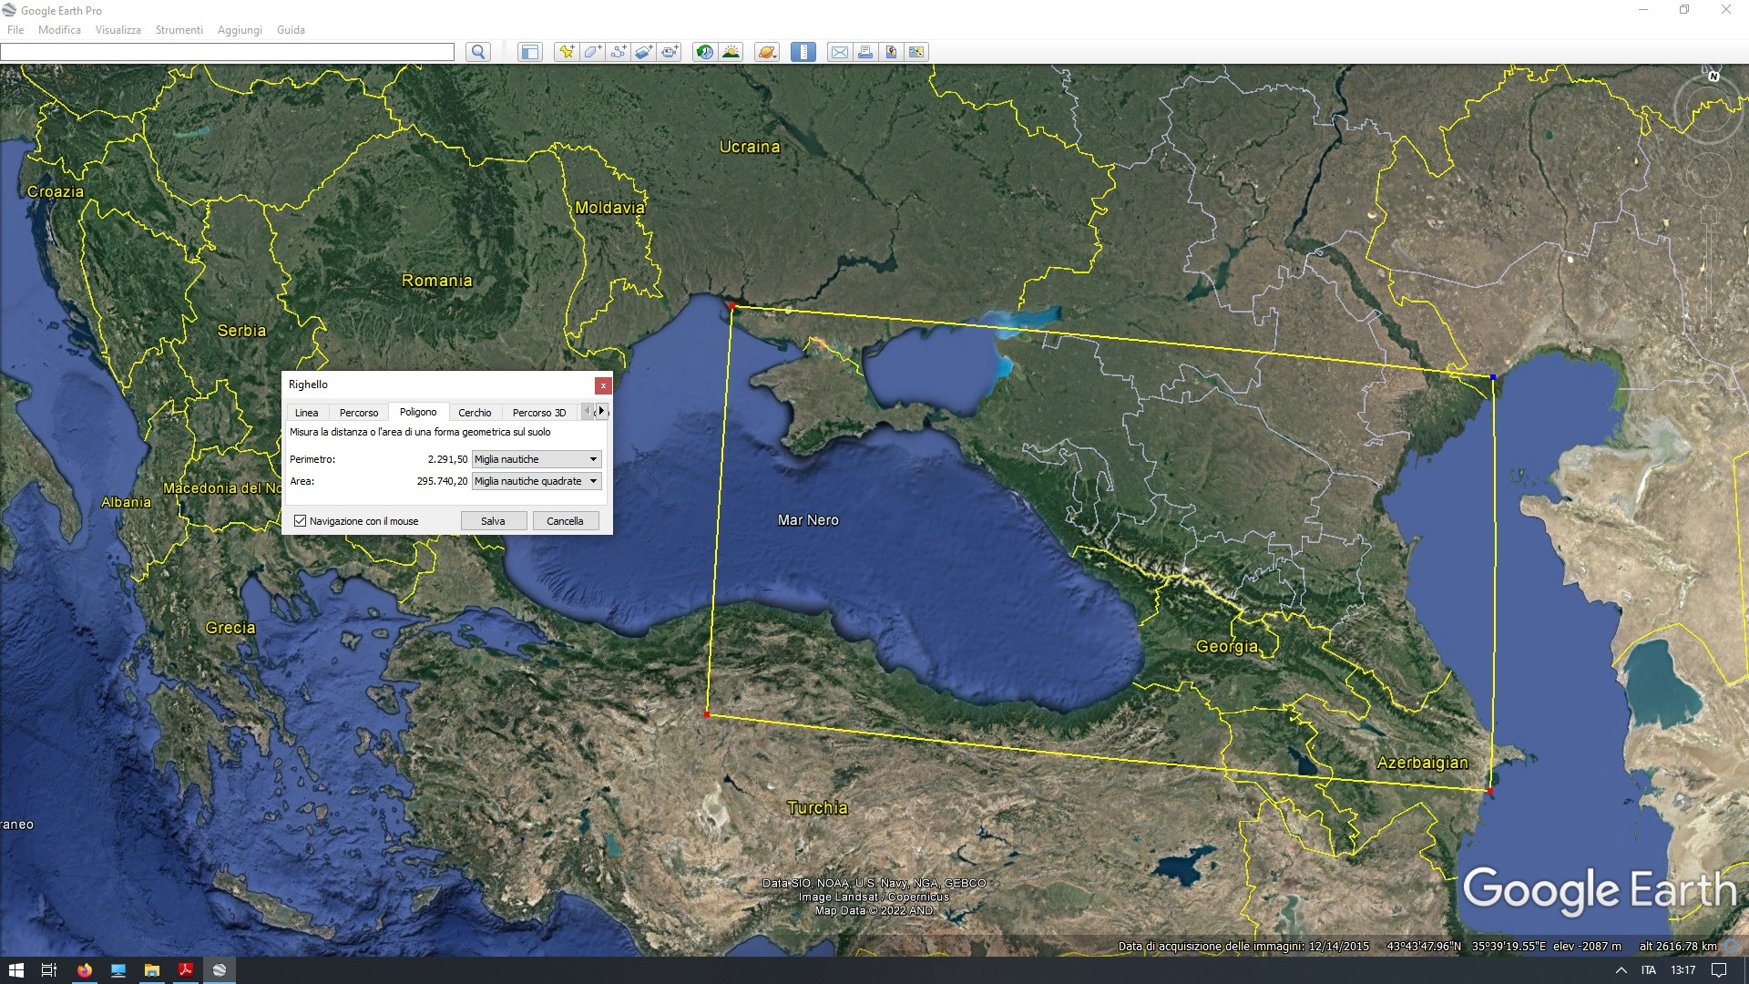Select the Poligono tab
Viewport: 1749px width, 984px height.
[418, 412]
